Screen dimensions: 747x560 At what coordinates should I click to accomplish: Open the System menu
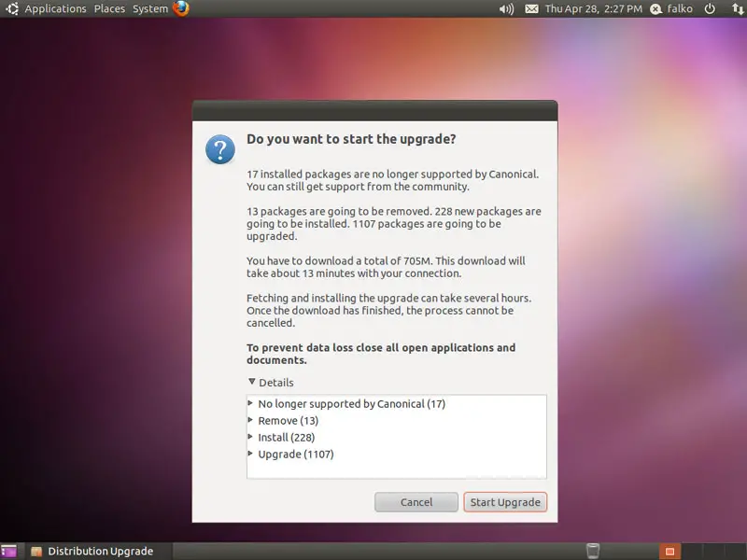(150, 8)
